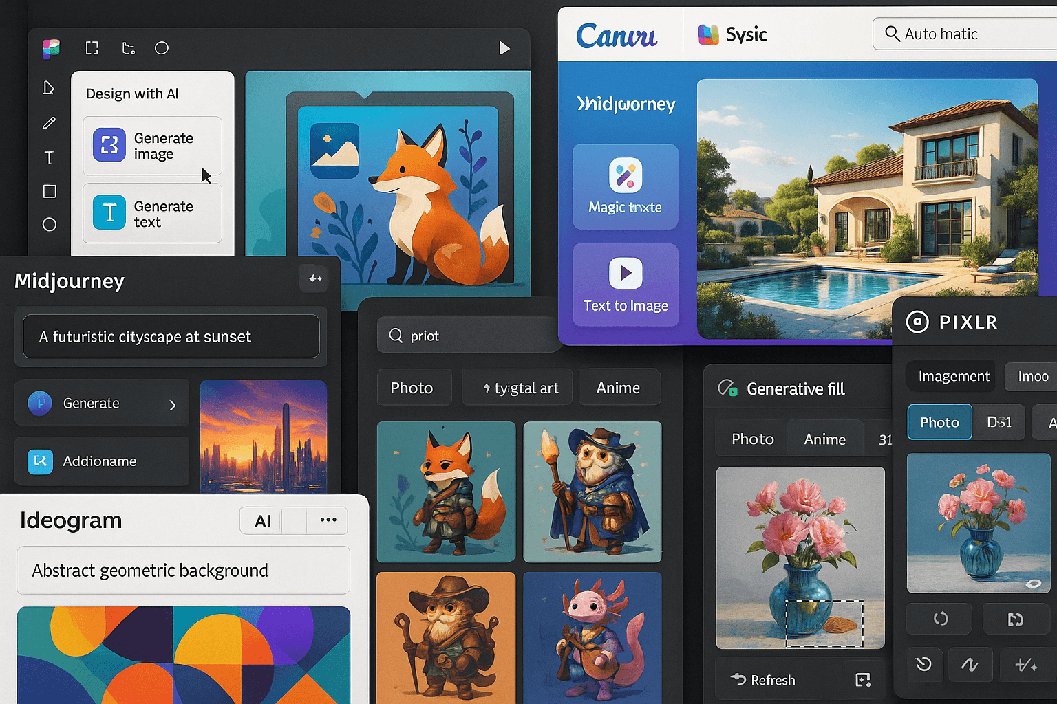The height and width of the screenshot is (704, 1057).
Task: Select Photo tab in Generative fill
Action: click(752, 439)
